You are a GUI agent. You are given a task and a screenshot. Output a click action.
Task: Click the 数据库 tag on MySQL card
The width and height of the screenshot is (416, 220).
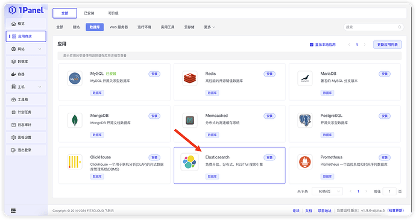(x=97, y=93)
